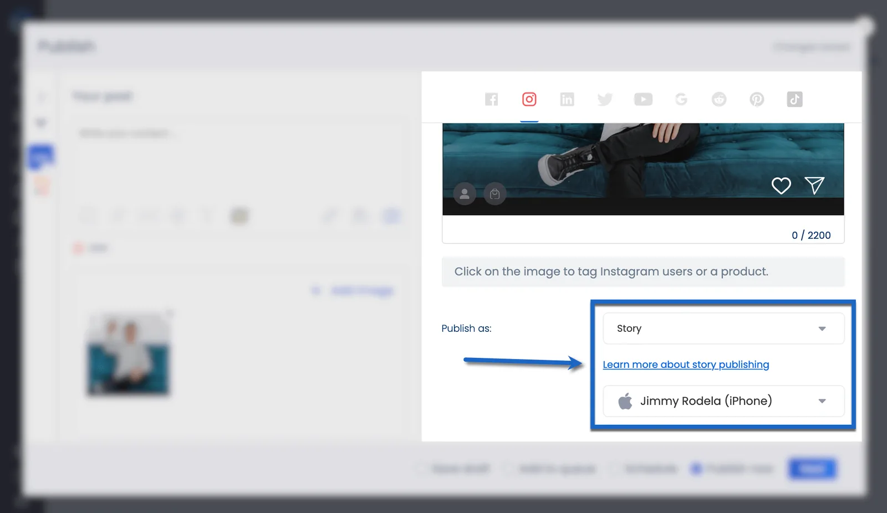Select the YouTube channel icon

coord(643,99)
